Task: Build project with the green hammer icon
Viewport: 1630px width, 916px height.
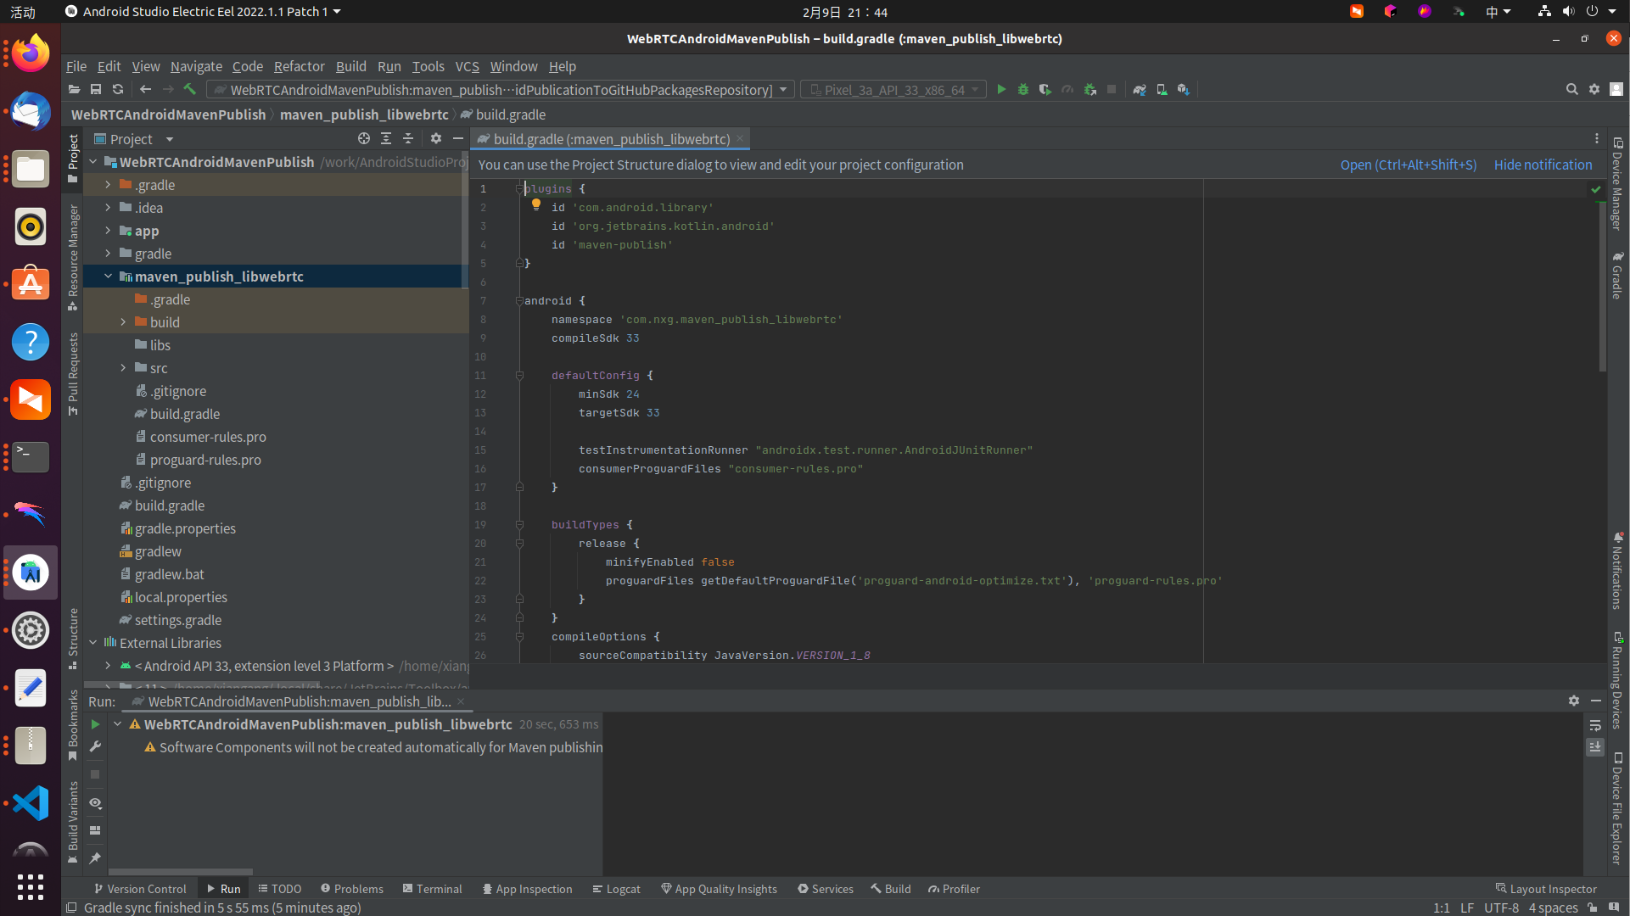Action: point(189,89)
